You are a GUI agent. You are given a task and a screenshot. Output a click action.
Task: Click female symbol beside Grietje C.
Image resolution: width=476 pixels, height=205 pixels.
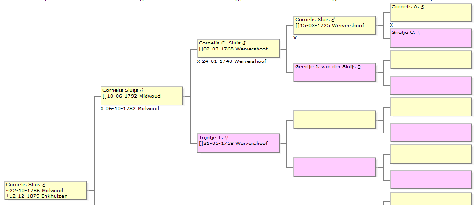(419, 33)
